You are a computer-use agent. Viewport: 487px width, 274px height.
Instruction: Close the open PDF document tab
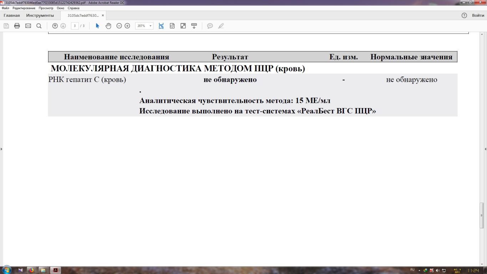[x=103, y=15]
